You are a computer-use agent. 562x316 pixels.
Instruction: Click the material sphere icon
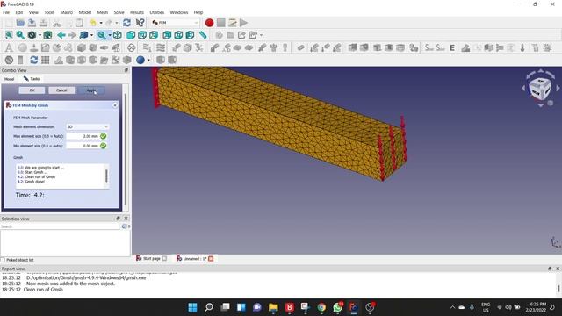coord(23,47)
